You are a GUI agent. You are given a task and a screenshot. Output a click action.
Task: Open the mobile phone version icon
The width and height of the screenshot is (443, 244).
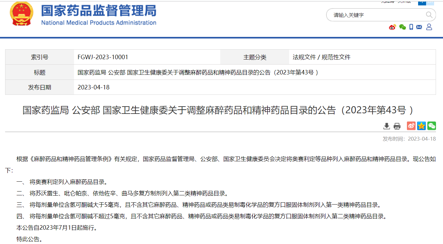[411, 27]
